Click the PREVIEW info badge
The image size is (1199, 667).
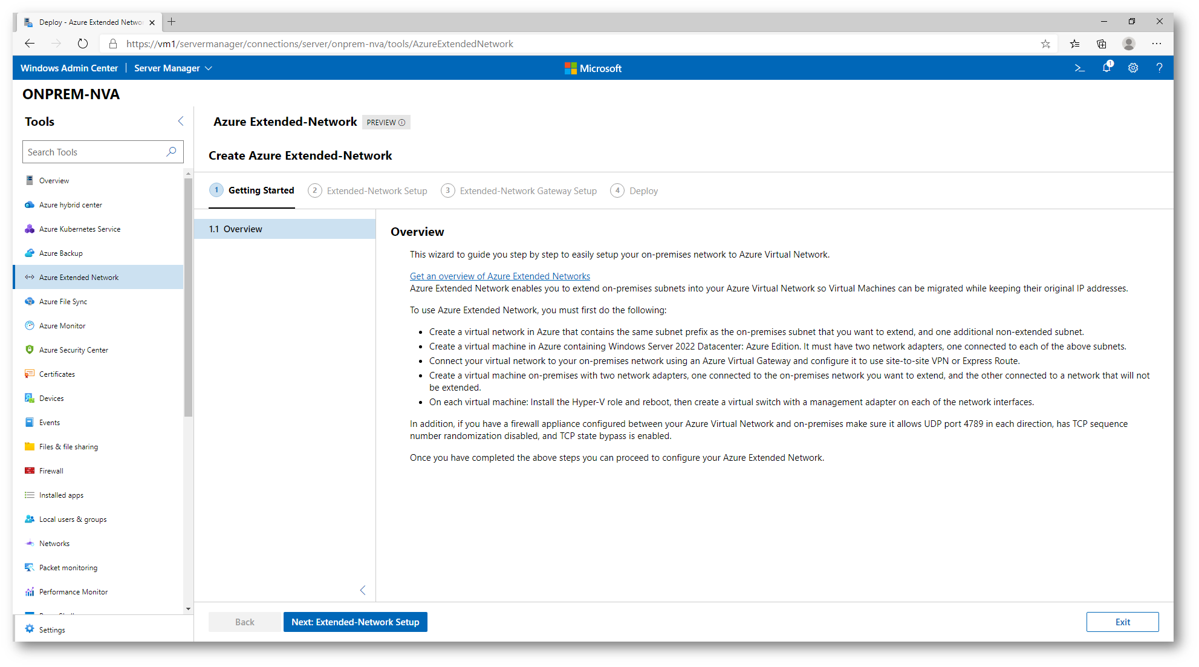tap(386, 122)
